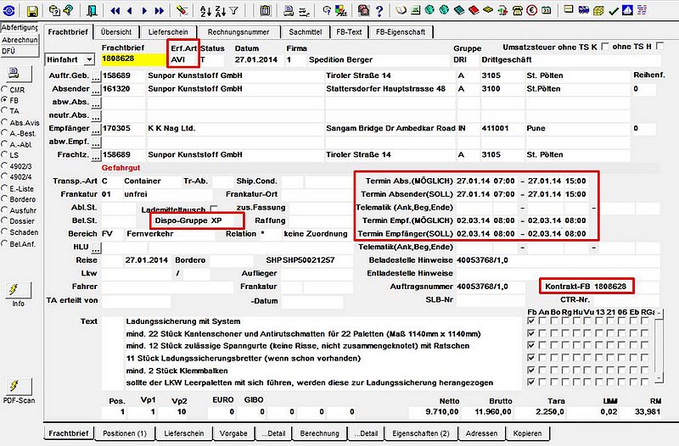Select the CMR radio button

[4, 89]
